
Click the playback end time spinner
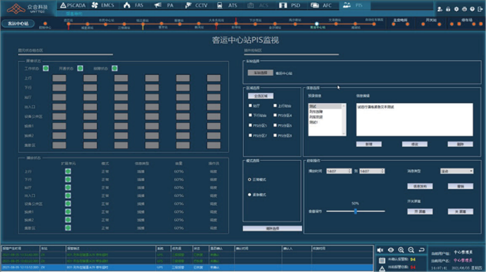pyautogui.click(x=372, y=171)
